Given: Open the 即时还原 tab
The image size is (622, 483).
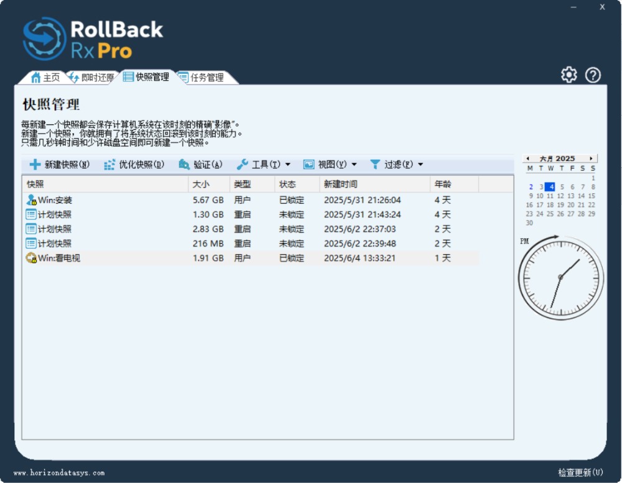Looking at the screenshot, I should [91, 78].
